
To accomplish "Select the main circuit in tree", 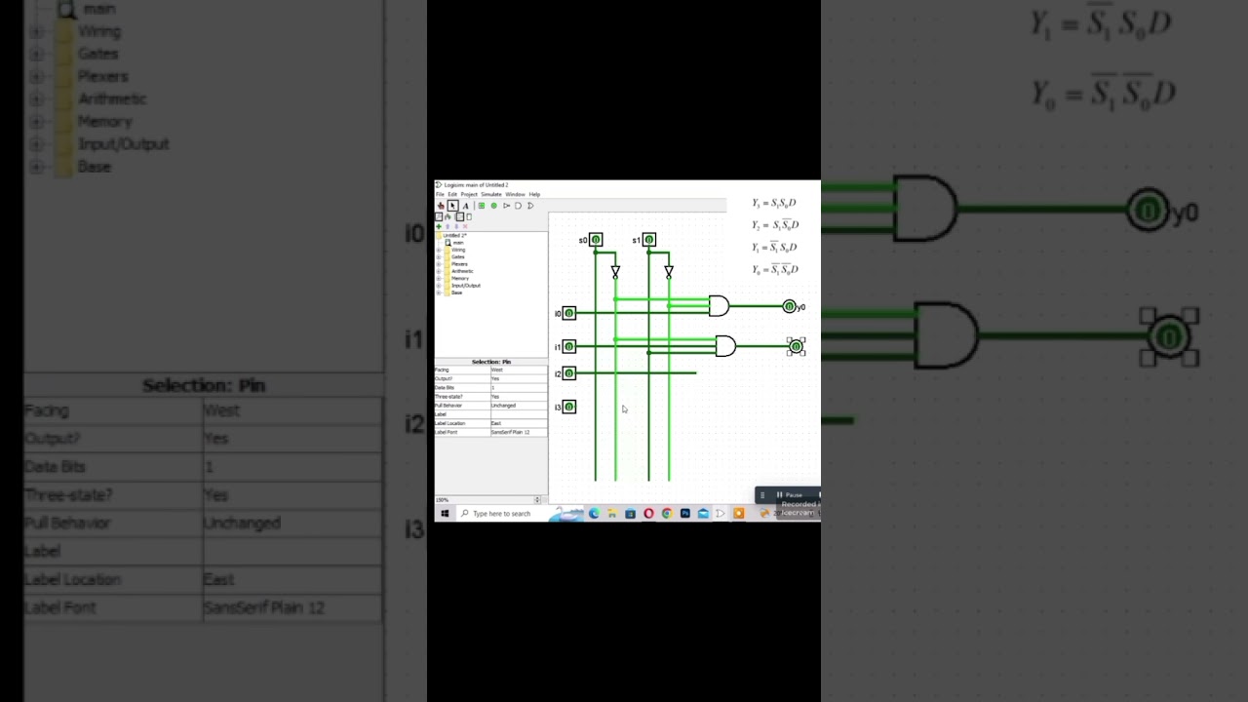I will (458, 243).
